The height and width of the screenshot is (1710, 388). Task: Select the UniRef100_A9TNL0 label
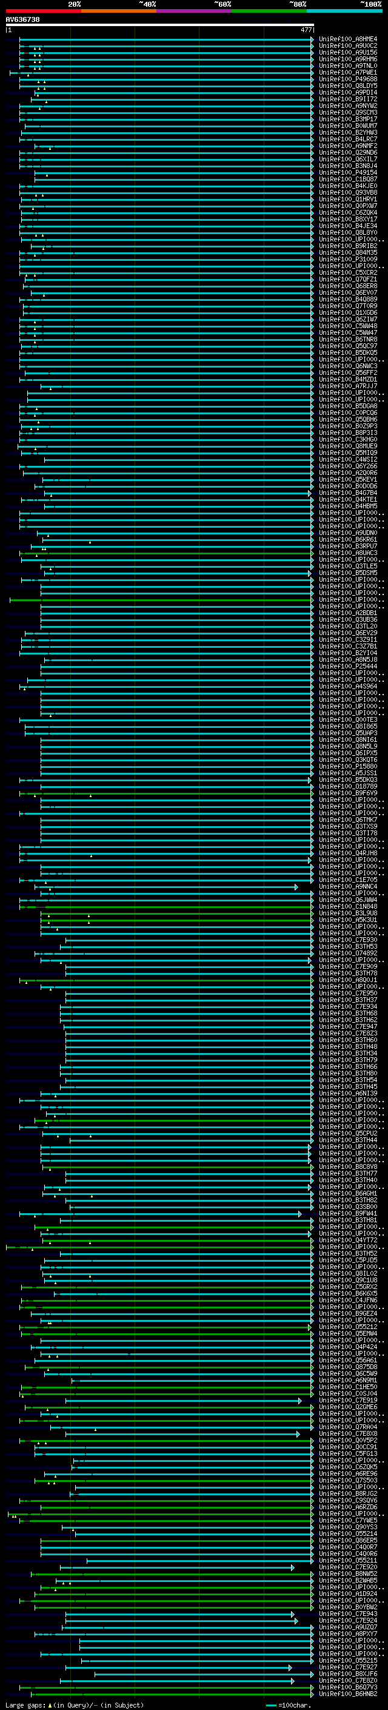pyautogui.click(x=348, y=66)
